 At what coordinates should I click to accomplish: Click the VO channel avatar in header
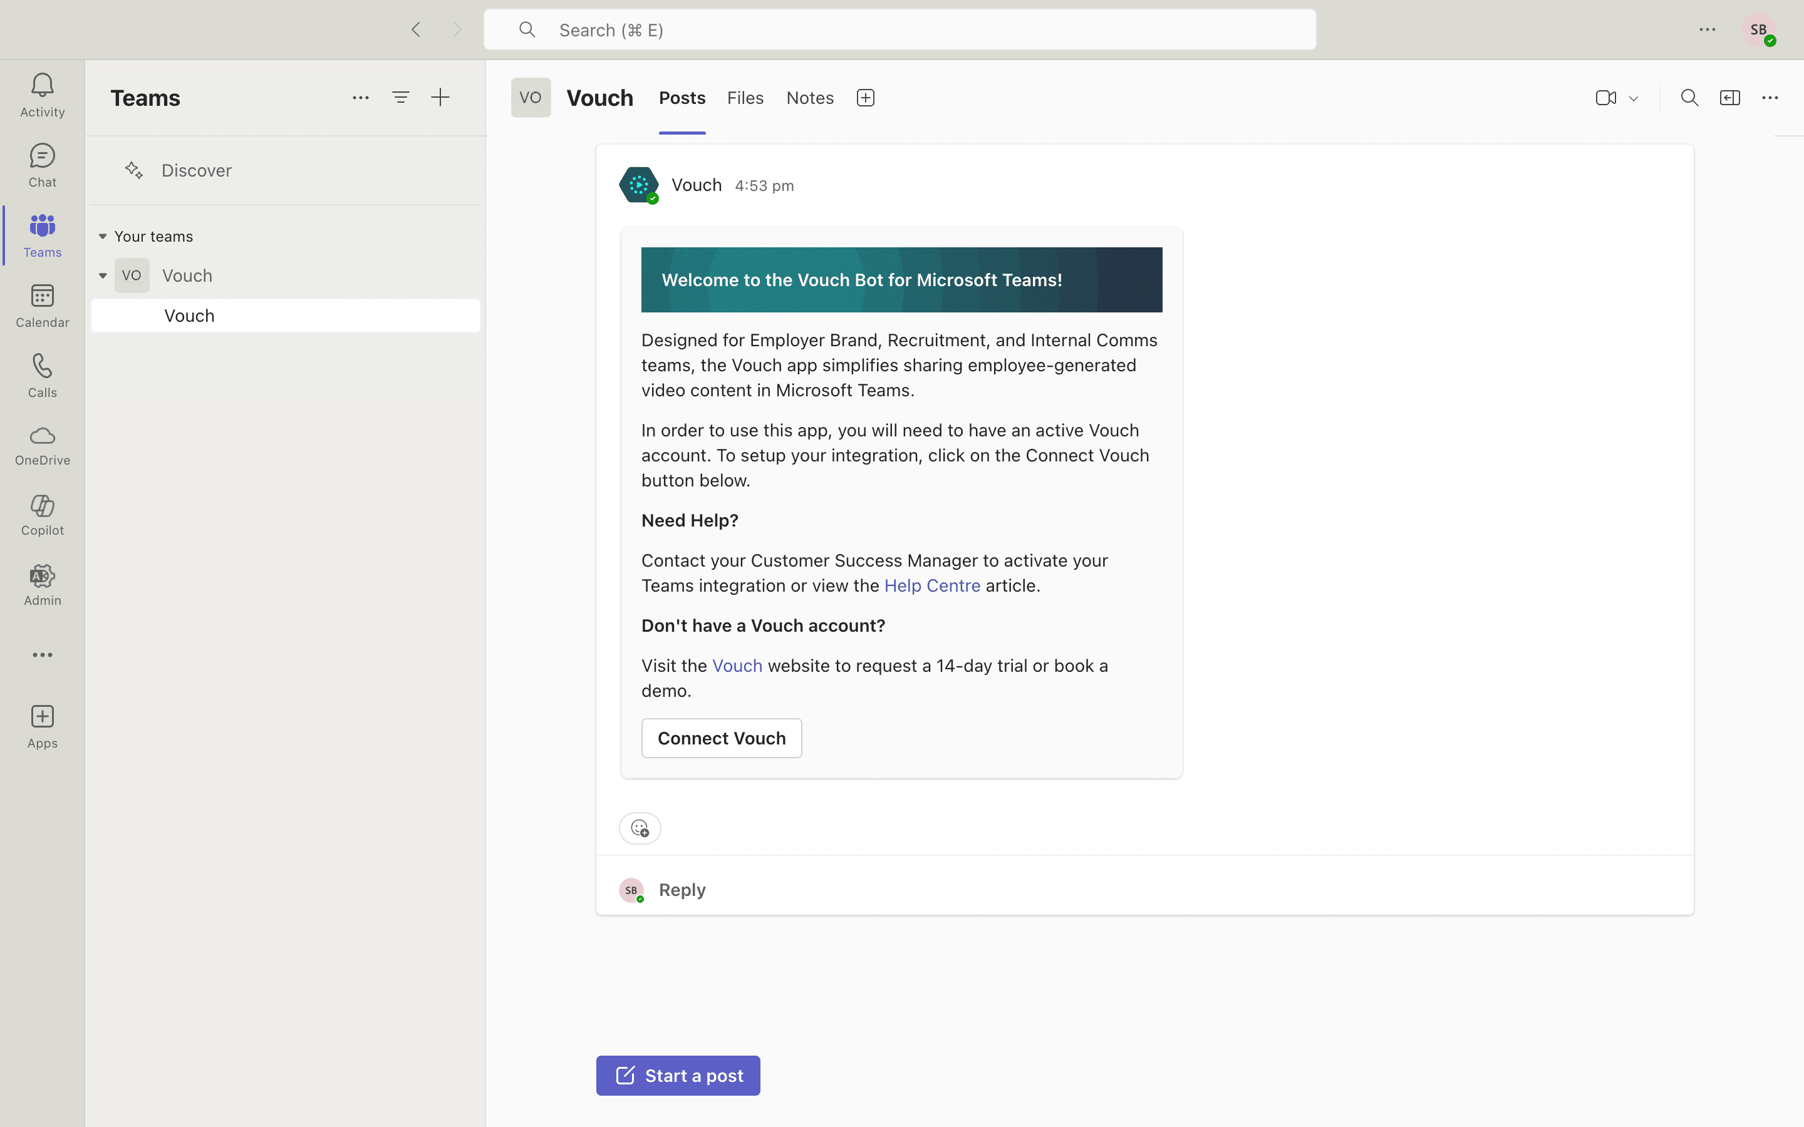[x=531, y=98]
